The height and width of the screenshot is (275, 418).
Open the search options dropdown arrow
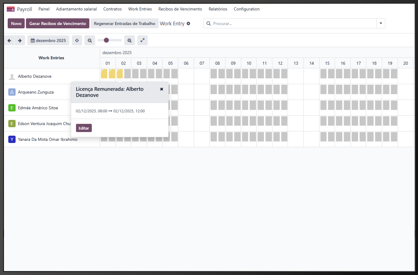click(381, 23)
